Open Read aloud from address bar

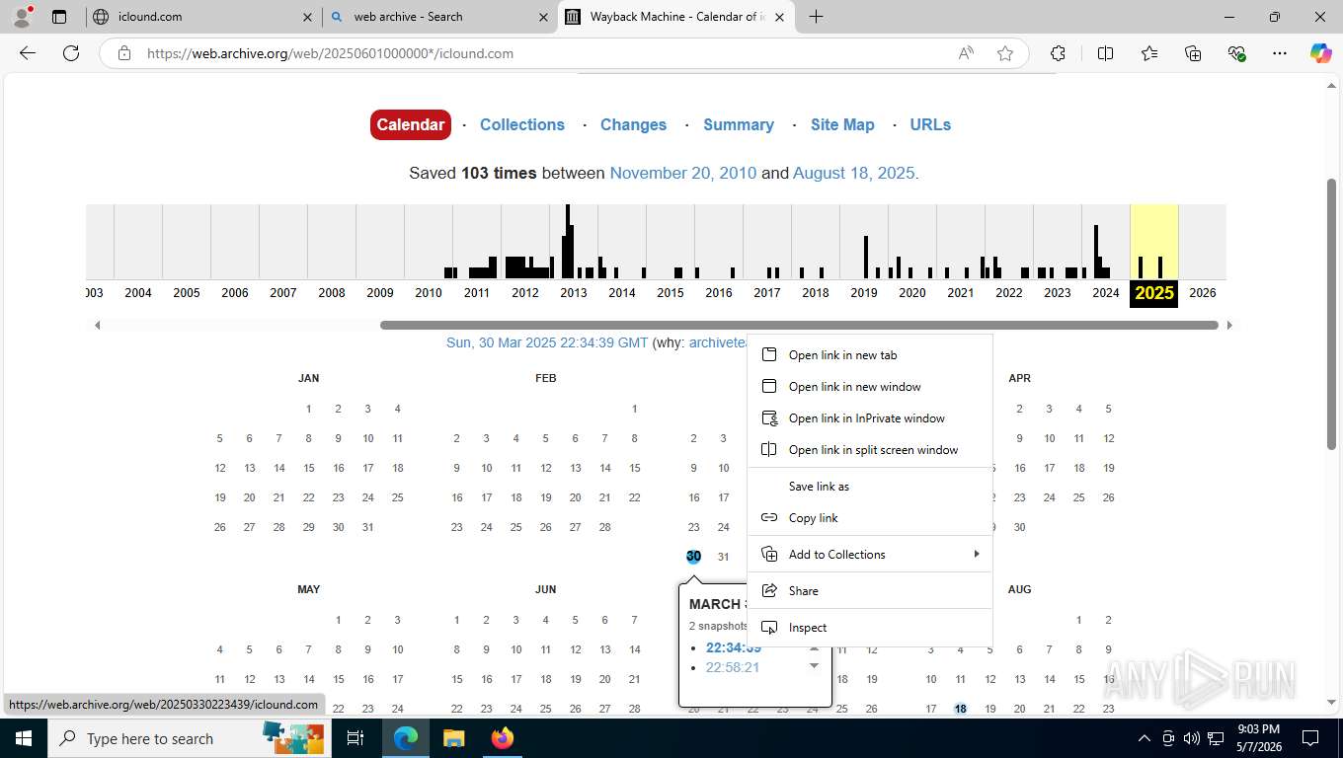click(x=966, y=53)
